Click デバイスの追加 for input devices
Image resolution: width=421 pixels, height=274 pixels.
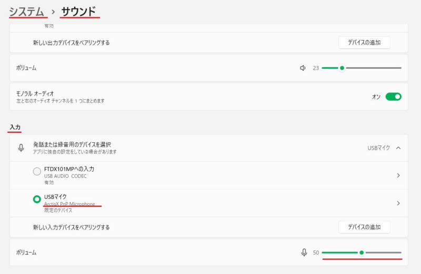pyautogui.click(x=364, y=227)
